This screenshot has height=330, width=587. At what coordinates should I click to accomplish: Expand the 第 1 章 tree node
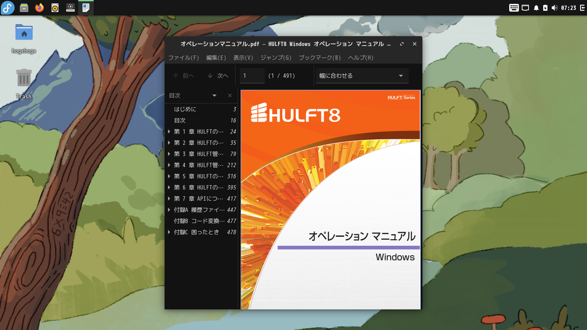[169, 131]
